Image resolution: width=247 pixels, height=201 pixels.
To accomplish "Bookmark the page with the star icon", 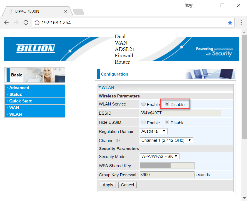I will pyautogui.click(x=230, y=22).
